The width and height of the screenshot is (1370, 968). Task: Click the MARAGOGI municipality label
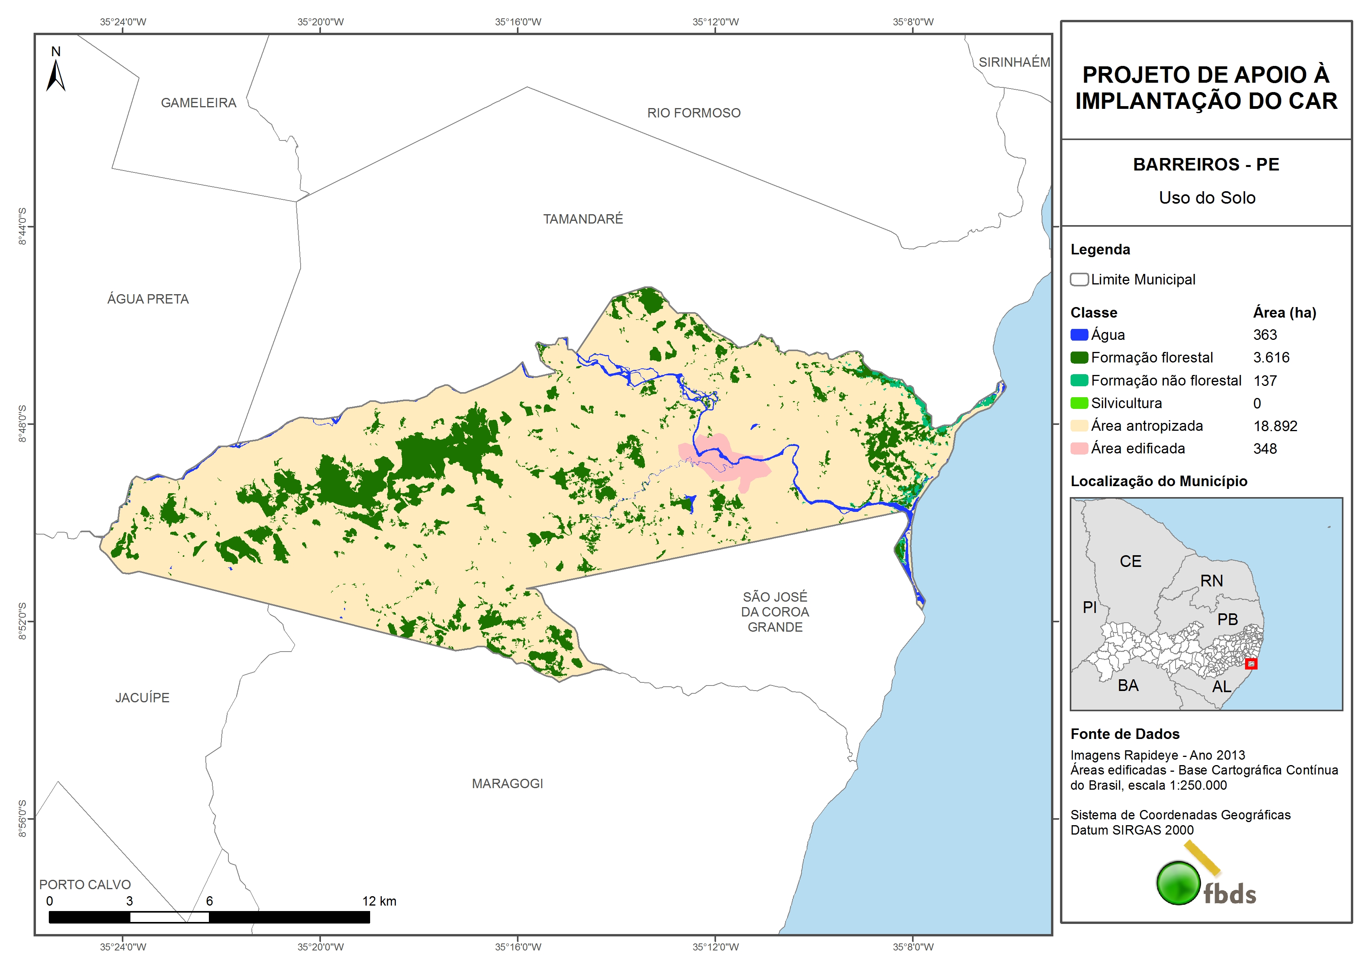point(507,783)
